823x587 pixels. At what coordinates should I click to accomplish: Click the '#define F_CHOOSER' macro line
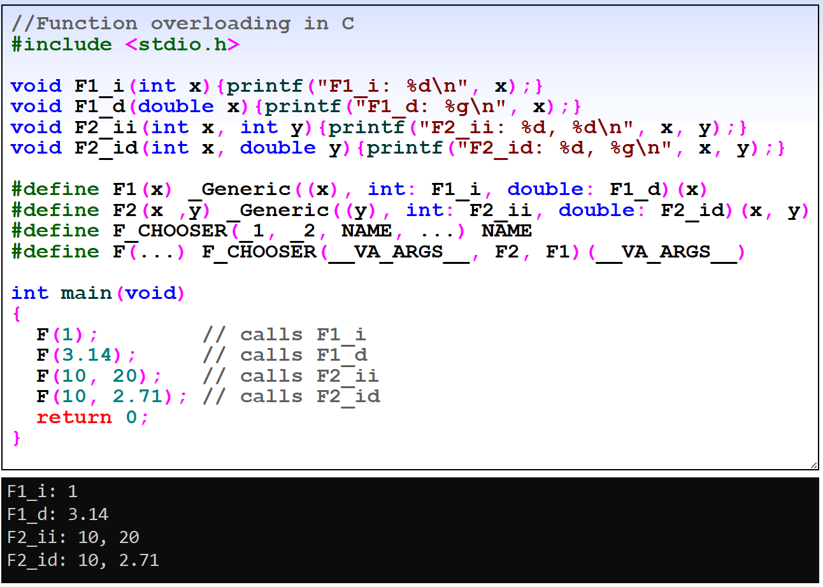pos(272,231)
